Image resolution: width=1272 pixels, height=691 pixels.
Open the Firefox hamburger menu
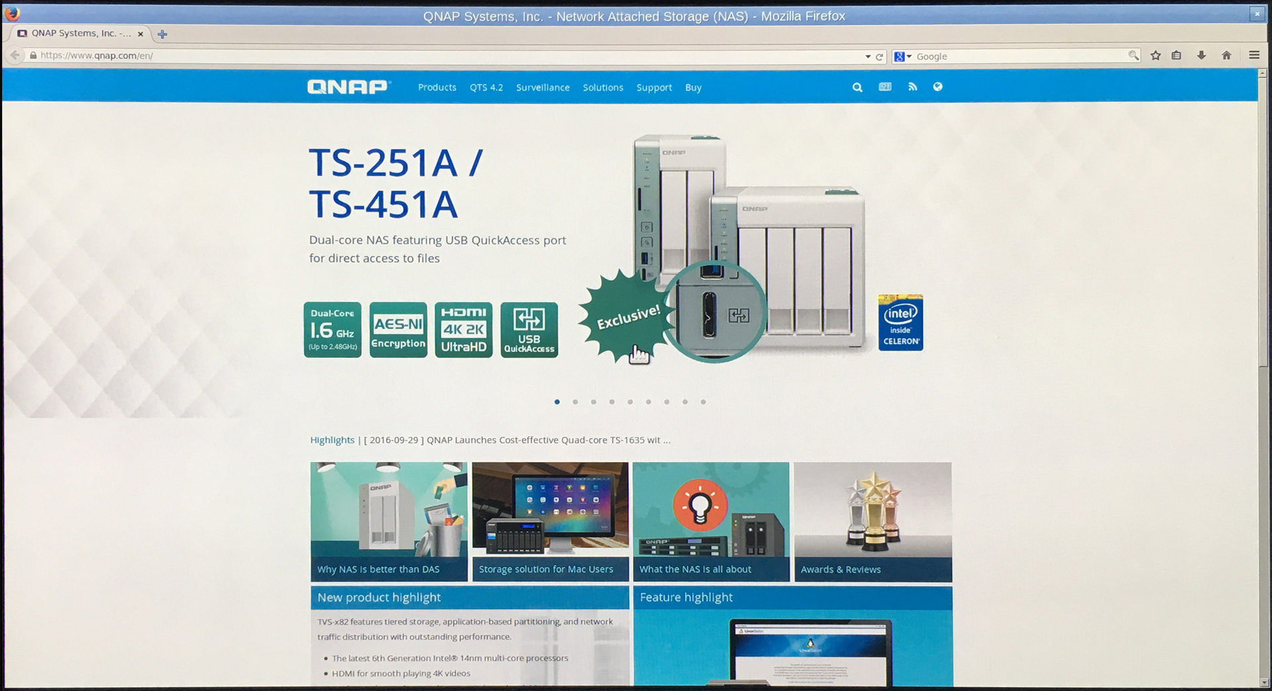(x=1254, y=56)
